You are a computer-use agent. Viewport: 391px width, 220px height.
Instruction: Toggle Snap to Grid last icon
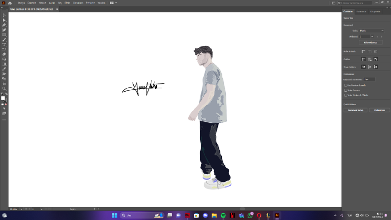point(376,67)
